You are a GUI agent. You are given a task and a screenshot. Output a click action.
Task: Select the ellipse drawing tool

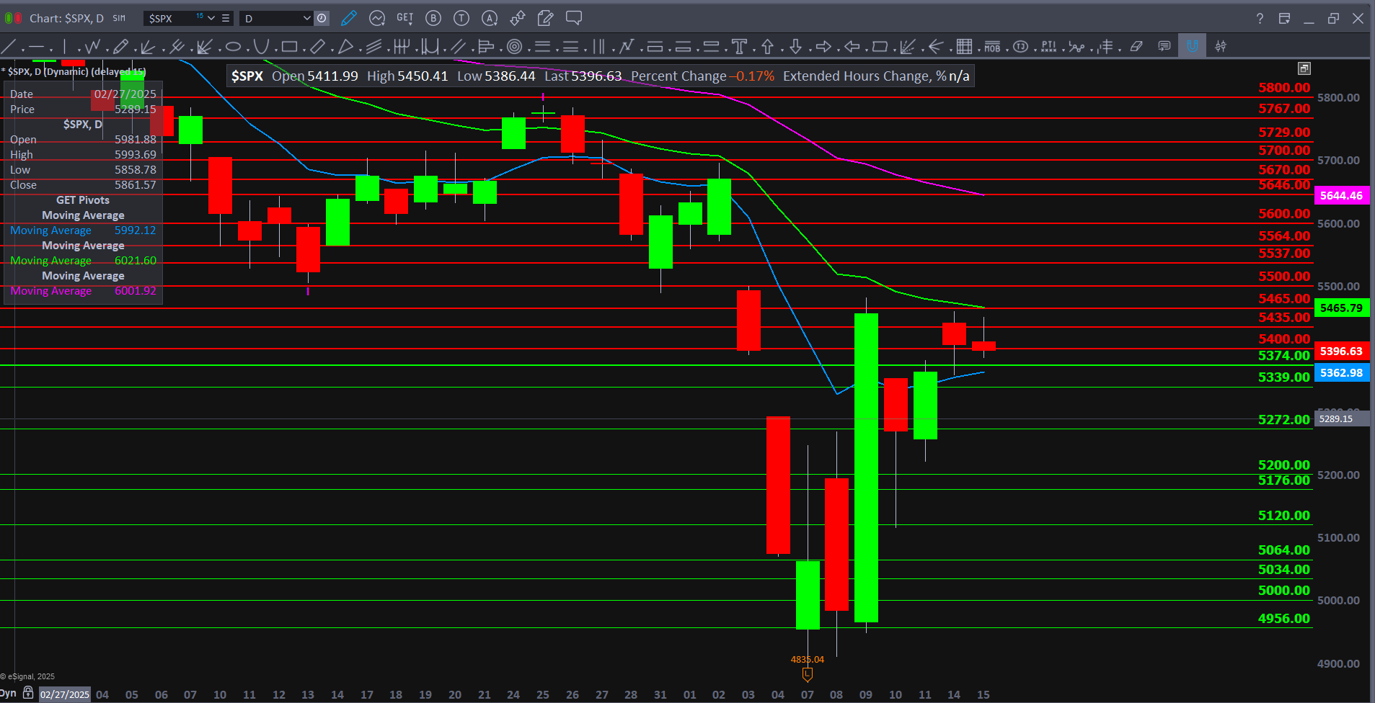coord(233,48)
